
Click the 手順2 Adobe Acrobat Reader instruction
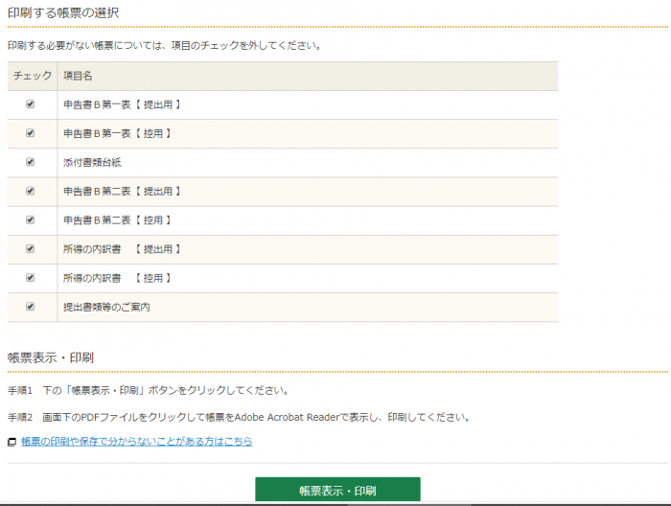point(239,417)
